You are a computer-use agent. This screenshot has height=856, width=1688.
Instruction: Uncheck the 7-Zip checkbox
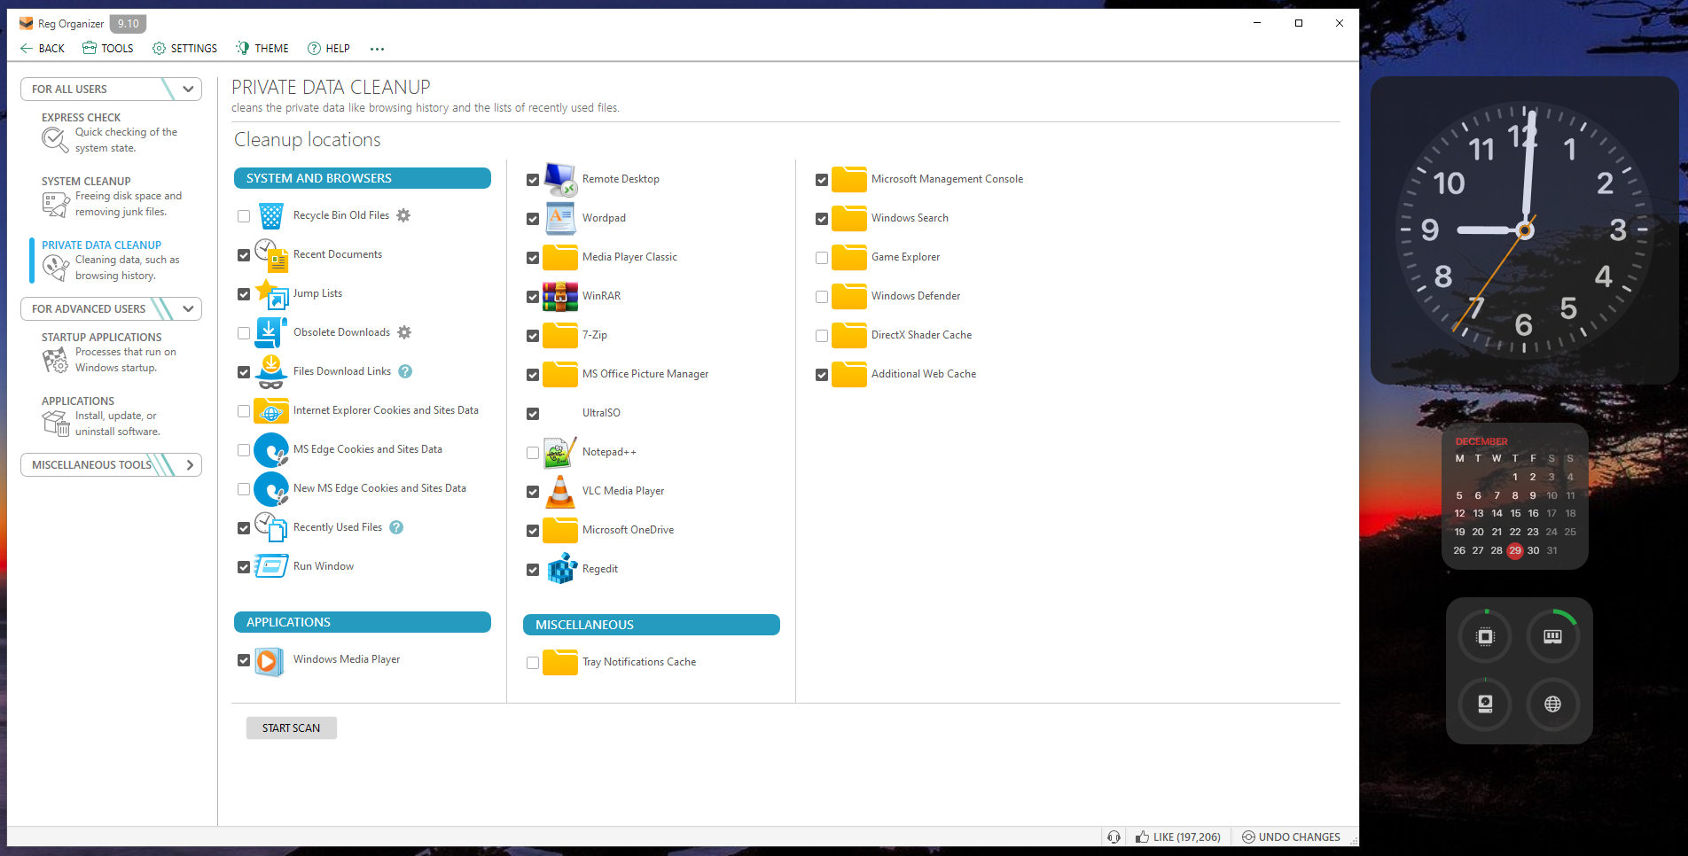click(x=533, y=336)
